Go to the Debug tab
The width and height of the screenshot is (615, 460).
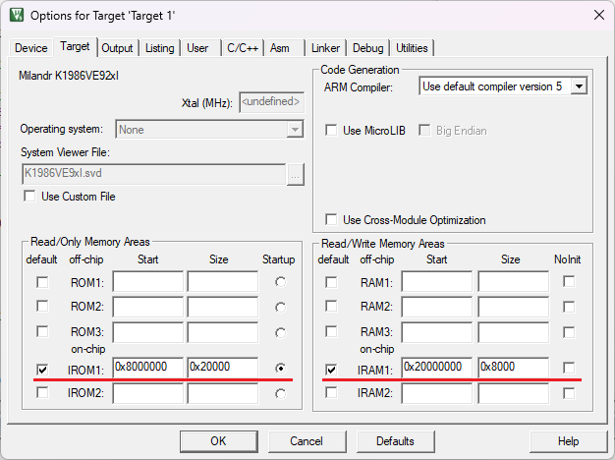tap(367, 48)
